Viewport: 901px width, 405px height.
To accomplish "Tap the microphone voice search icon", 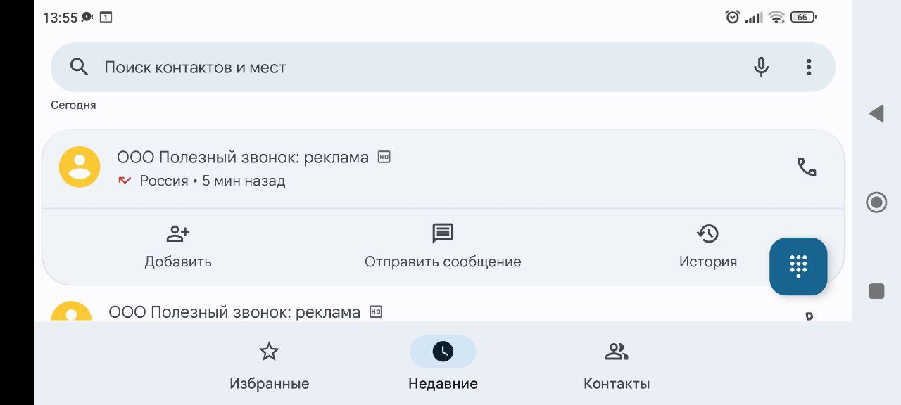I will tap(761, 67).
